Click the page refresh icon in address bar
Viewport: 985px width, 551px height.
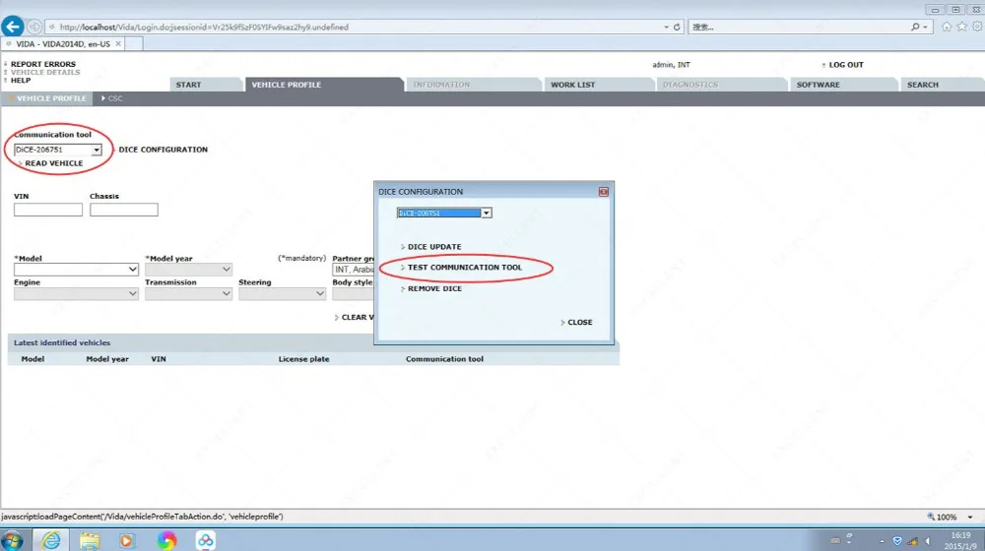pos(677,27)
